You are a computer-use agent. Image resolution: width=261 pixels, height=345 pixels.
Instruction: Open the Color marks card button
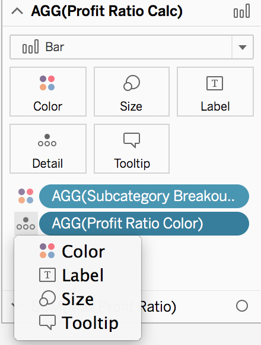tap(48, 92)
